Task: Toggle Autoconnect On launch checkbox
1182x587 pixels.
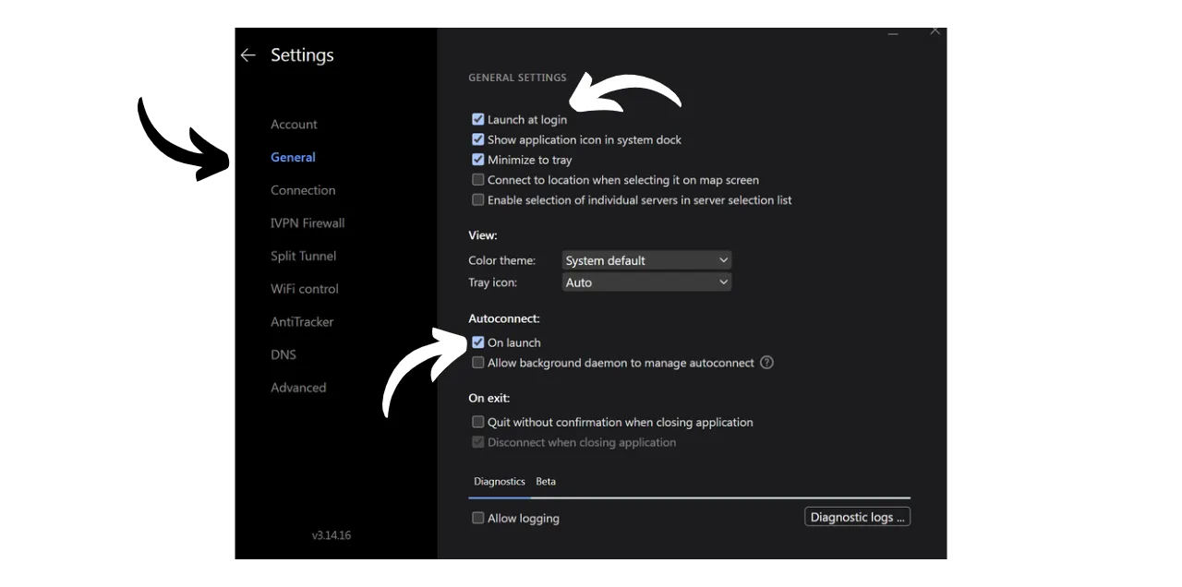Action: click(478, 342)
